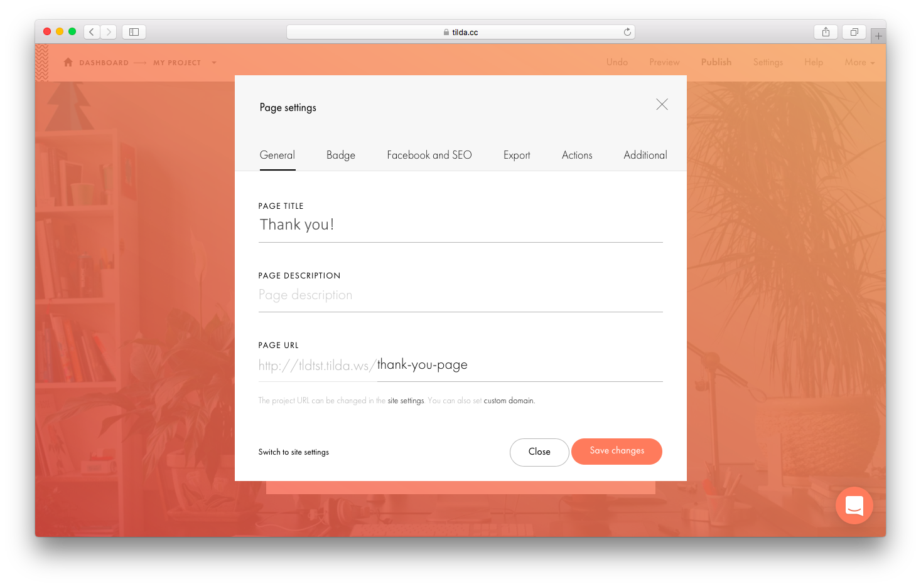Click the Dashboard home icon
921x587 pixels.
pos(68,62)
